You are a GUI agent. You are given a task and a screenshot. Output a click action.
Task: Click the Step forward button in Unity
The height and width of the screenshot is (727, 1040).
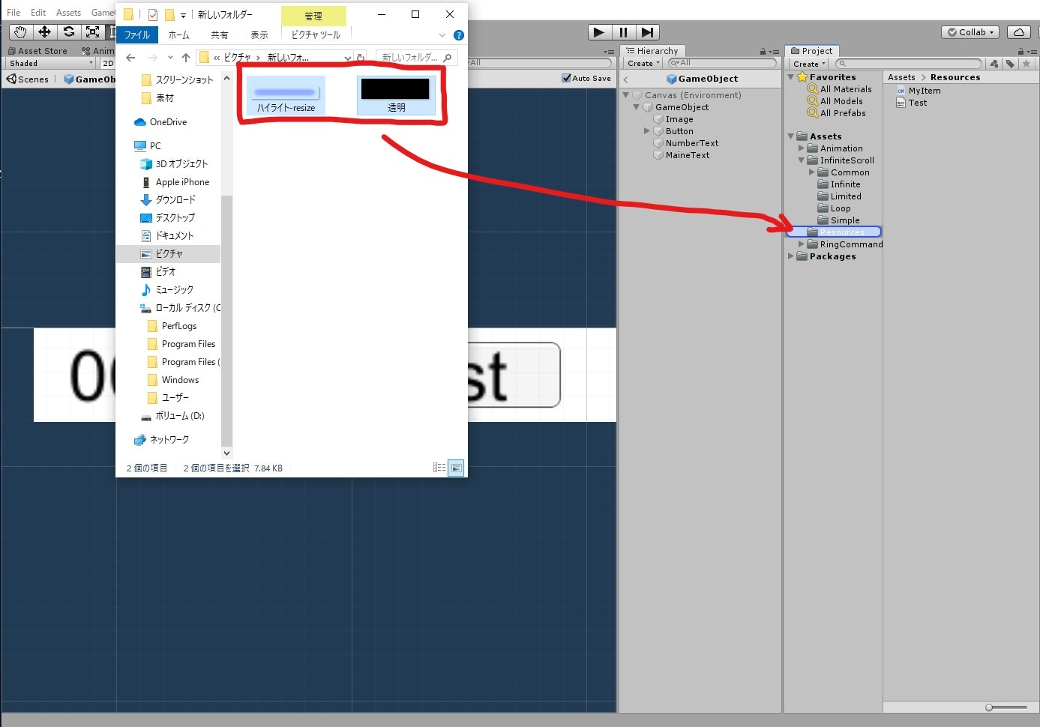[647, 32]
